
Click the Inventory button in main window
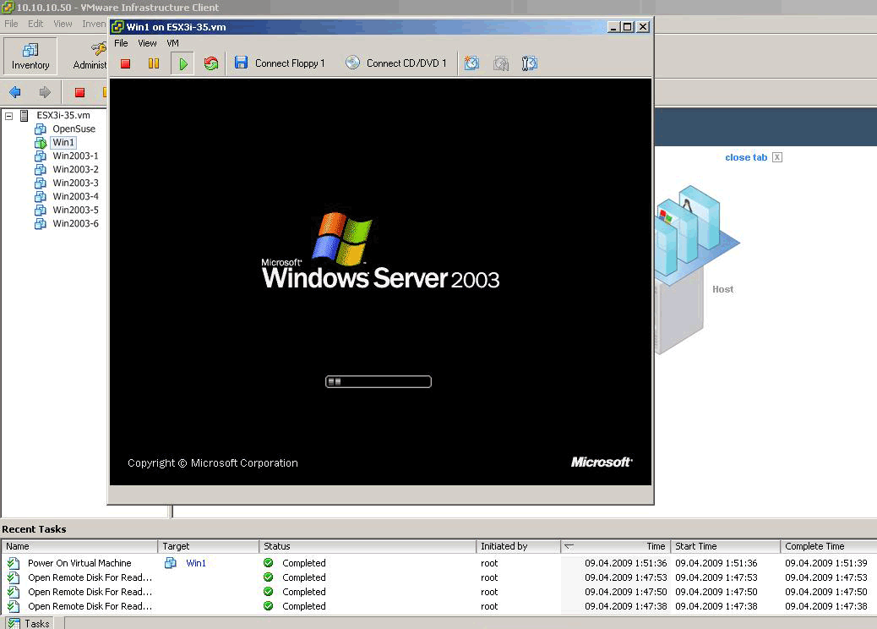(x=30, y=56)
